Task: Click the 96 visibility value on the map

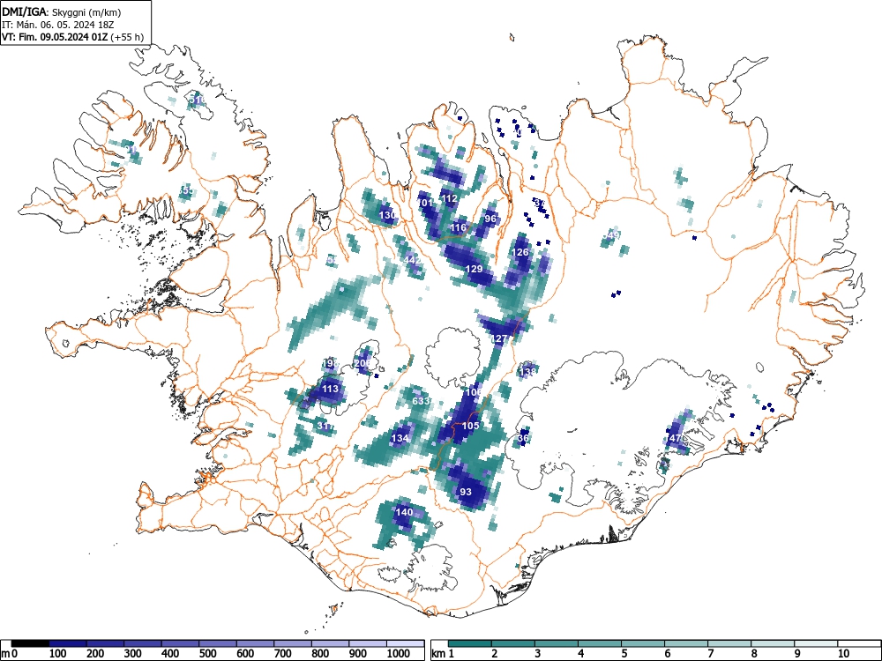Action: 490,219
